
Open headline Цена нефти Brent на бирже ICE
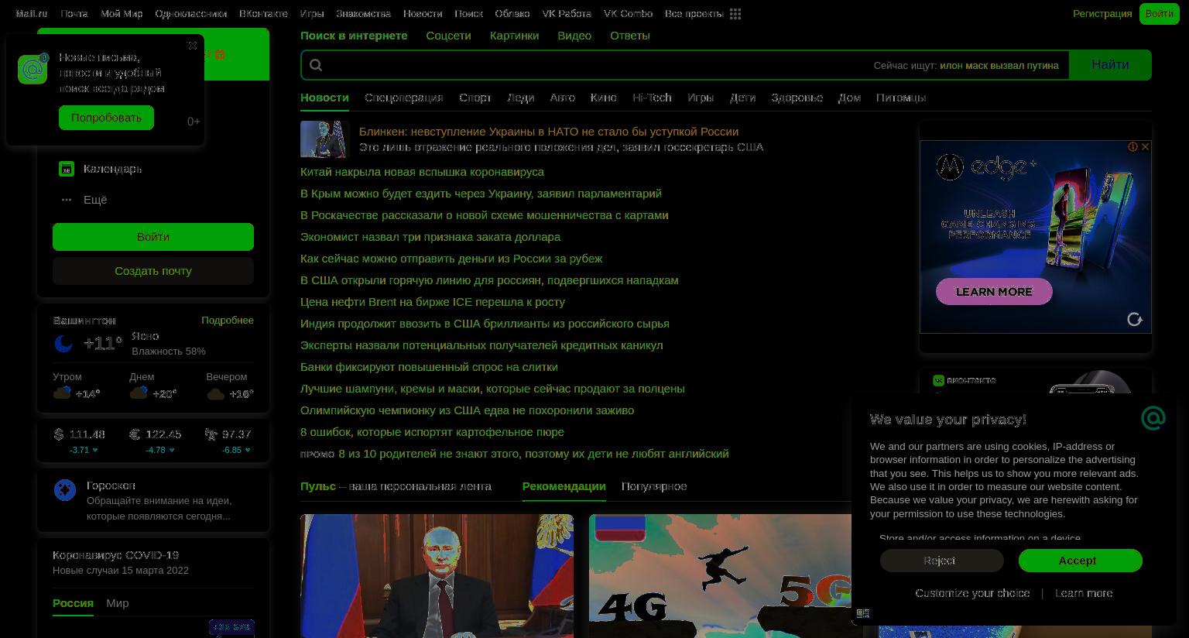point(433,302)
